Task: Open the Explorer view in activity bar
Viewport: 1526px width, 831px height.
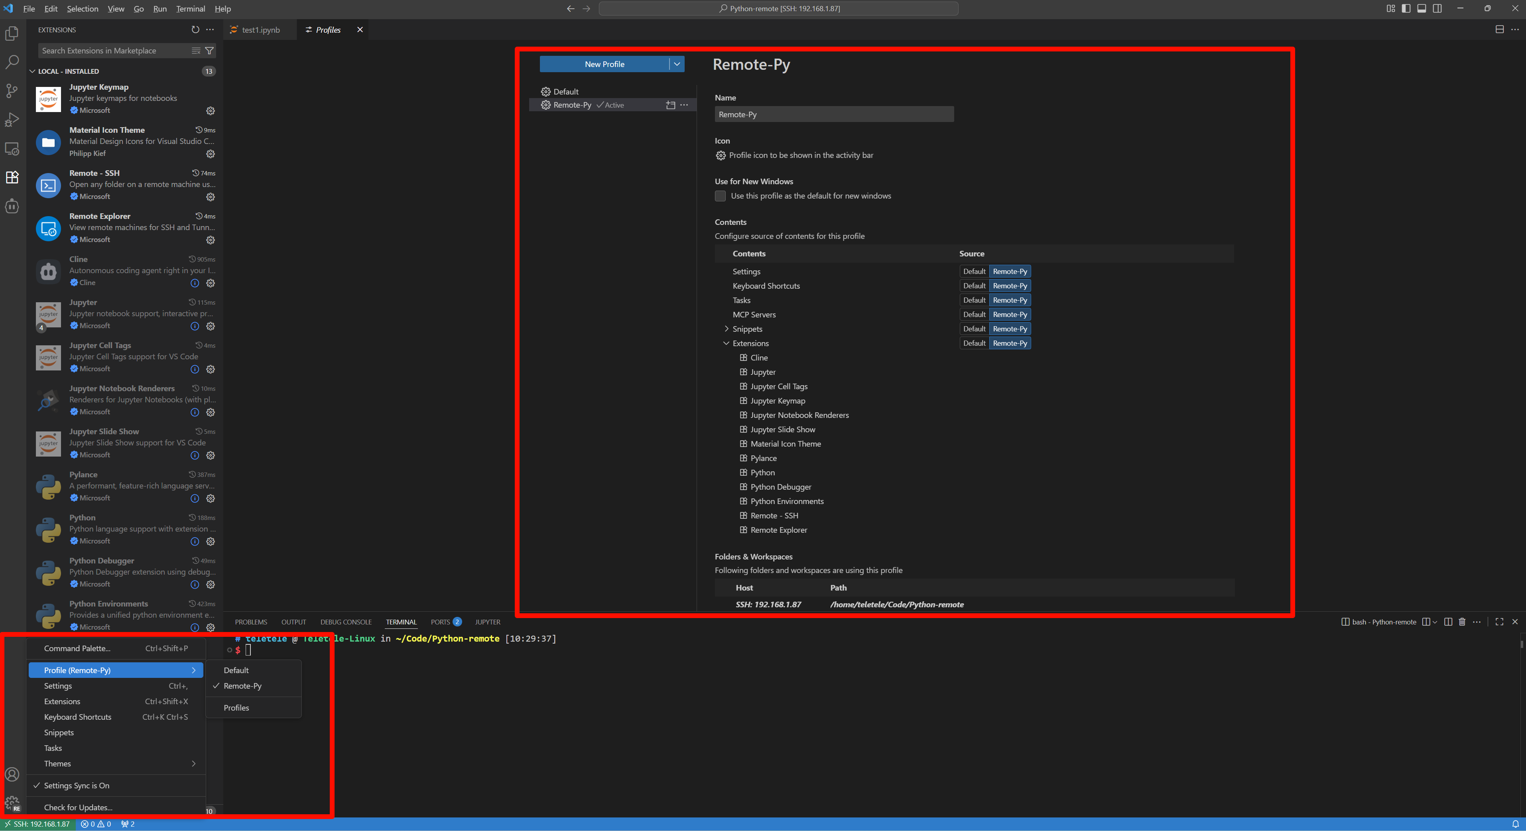Action: tap(12, 33)
